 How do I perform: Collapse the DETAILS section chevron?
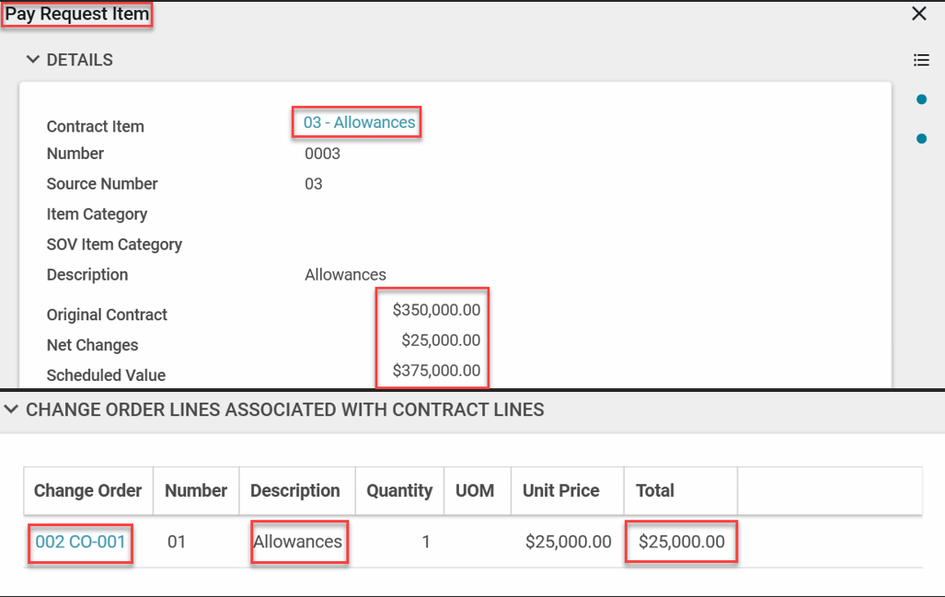pyautogui.click(x=33, y=60)
